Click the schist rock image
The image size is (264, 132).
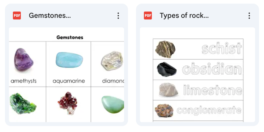pyautogui.click(x=165, y=49)
